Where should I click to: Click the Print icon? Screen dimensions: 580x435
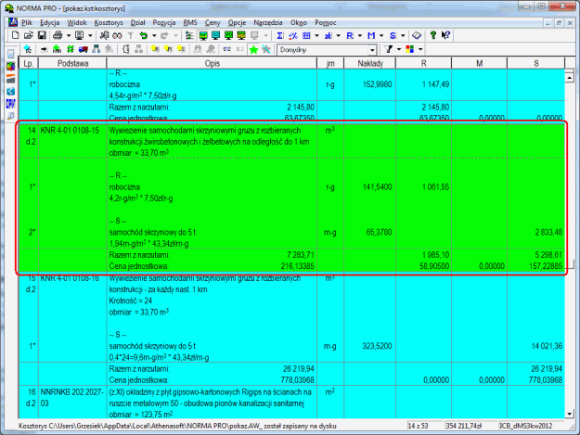tap(58, 33)
